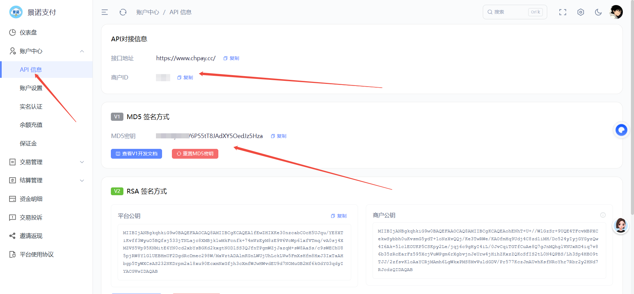Enter fullscreen mode via header icon
The width and height of the screenshot is (634, 294).
(563, 12)
